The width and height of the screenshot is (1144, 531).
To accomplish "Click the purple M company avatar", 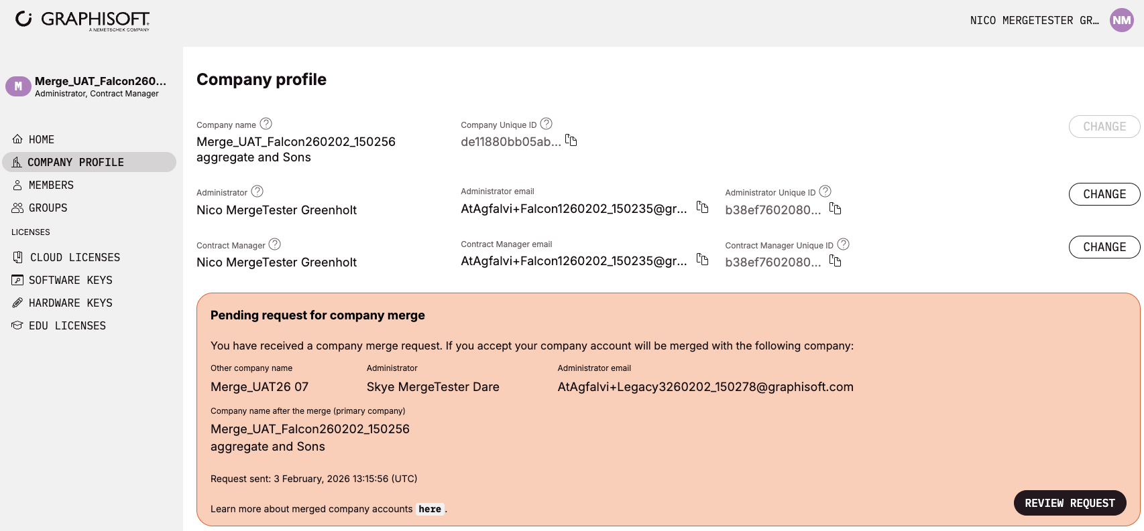I will (18, 86).
